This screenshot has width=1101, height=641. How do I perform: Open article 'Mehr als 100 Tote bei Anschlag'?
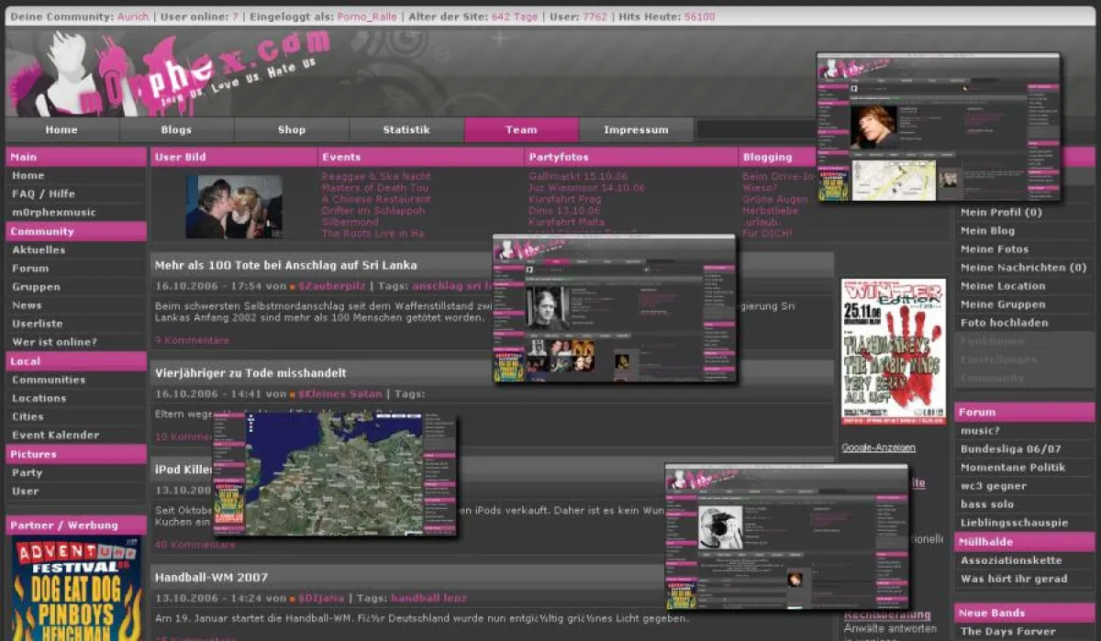click(x=285, y=263)
